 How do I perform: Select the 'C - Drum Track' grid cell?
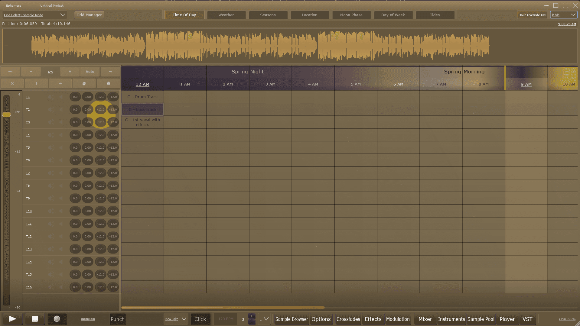click(142, 97)
